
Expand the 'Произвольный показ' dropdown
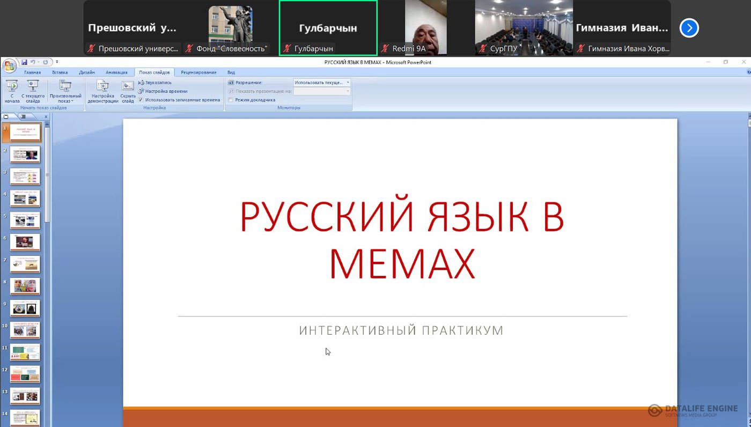[65, 98]
